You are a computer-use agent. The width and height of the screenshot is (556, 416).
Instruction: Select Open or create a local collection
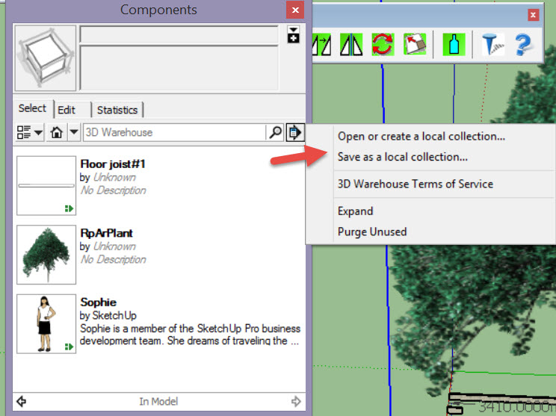coord(421,136)
